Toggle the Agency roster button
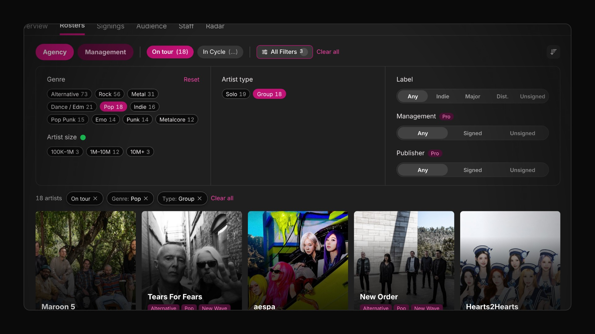The width and height of the screenshot is (595, 334). point(55,52)
